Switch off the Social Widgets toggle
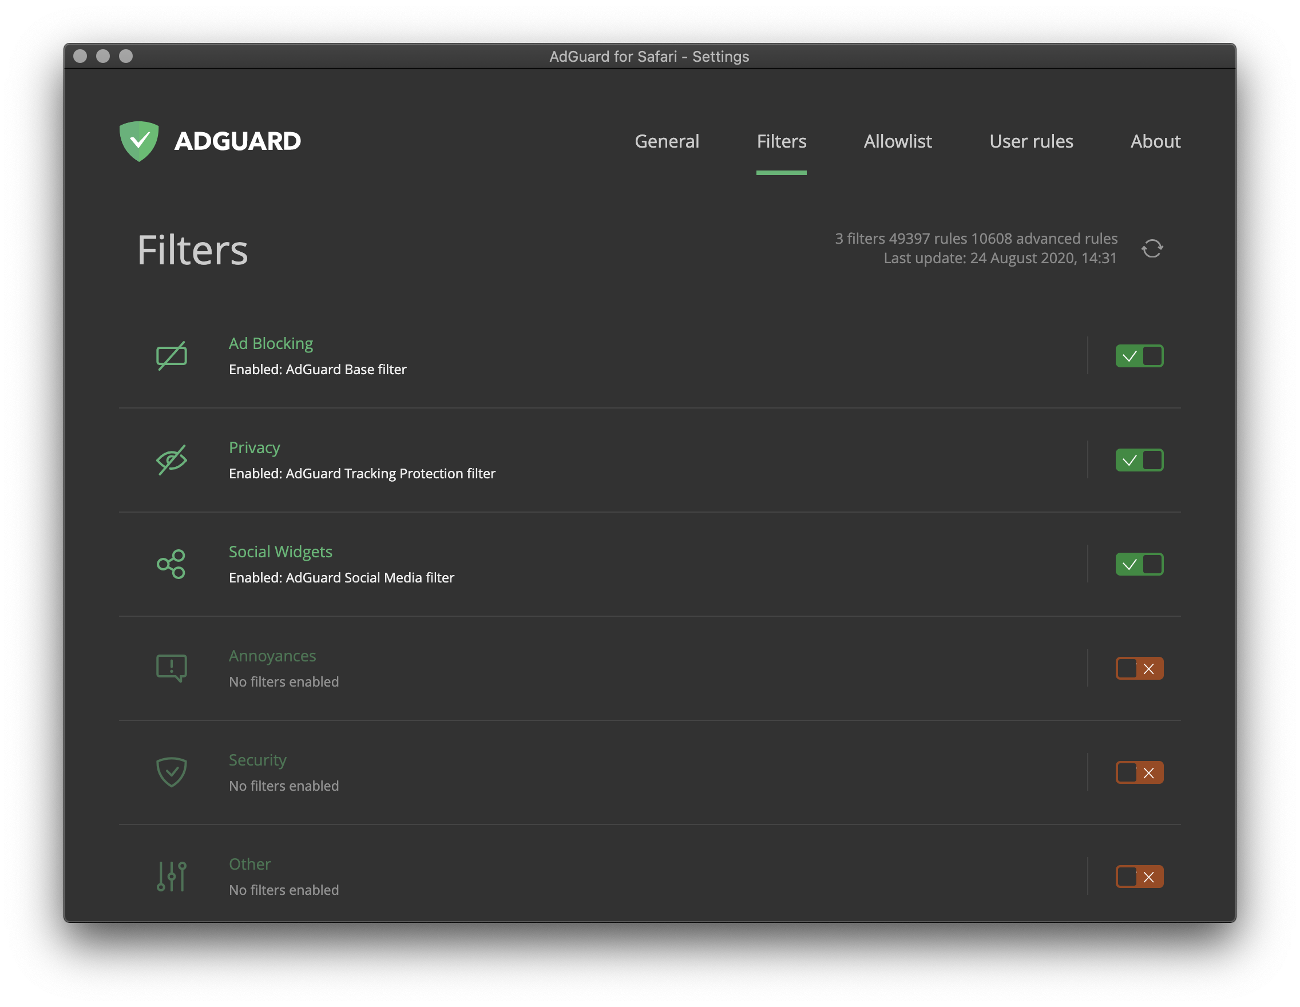This screenshot has height=1007, width=1300. tap(1139, 564)
